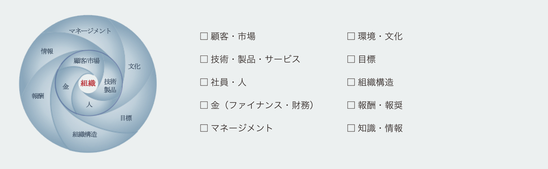
Task: Select the 金（ファイナンス・財務）checkbox
Action: [x=204, y=105]
